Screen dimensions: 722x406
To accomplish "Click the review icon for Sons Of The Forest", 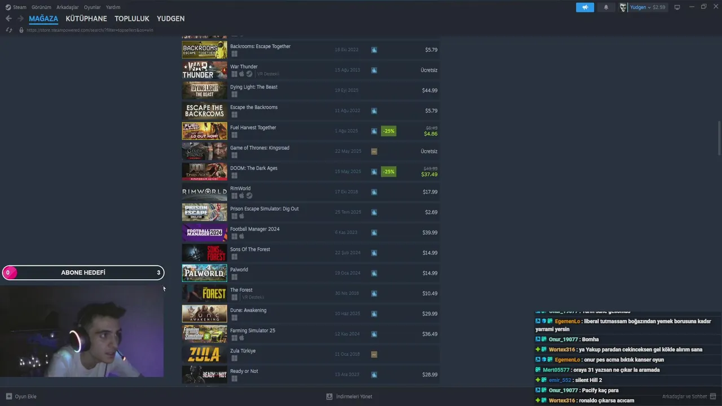I will coord(374,253).
